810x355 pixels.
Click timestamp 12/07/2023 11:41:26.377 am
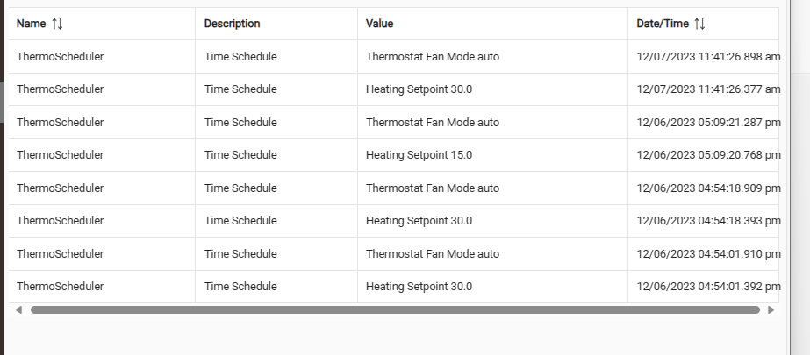pyautogui.click(x=708, y=89)
